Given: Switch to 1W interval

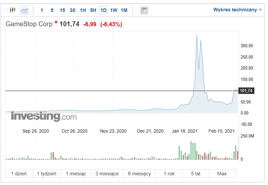Looking at the screenshot, I should pyautogui.click(x=114, y=10).
